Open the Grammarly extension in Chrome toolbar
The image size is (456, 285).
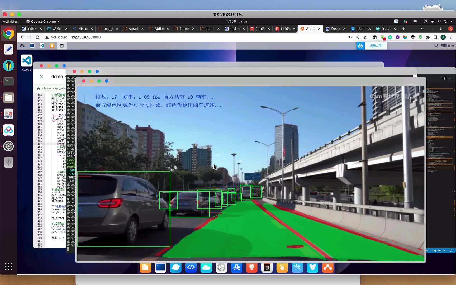[390, 37]
